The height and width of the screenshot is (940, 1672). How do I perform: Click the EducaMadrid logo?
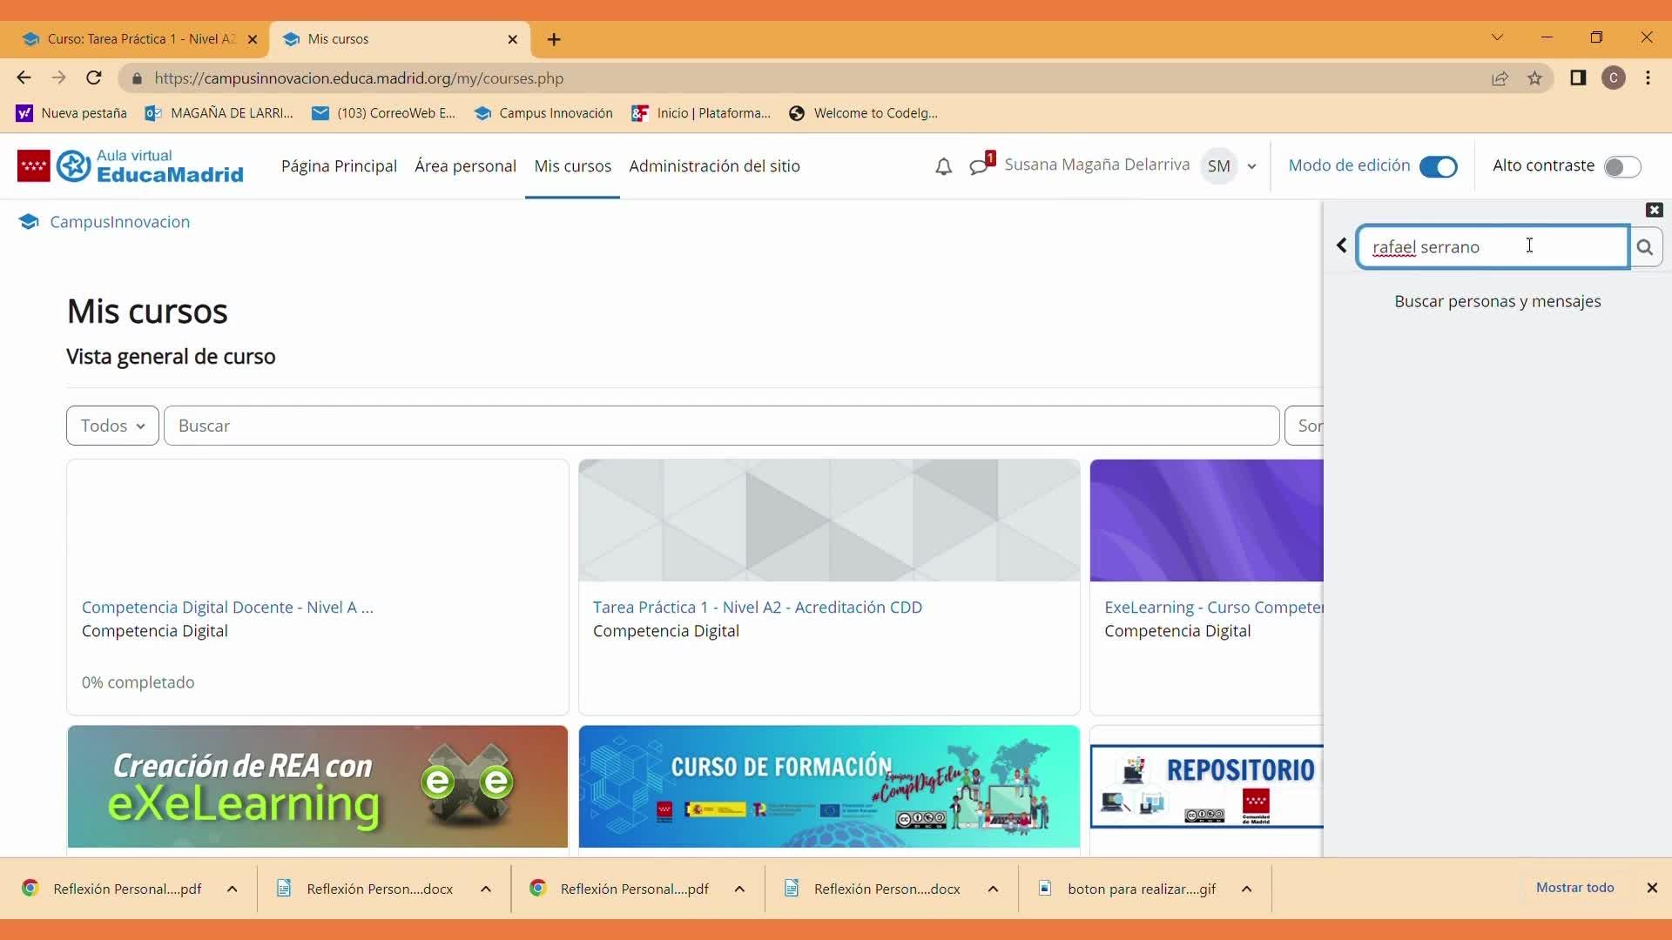pos(131,165)
